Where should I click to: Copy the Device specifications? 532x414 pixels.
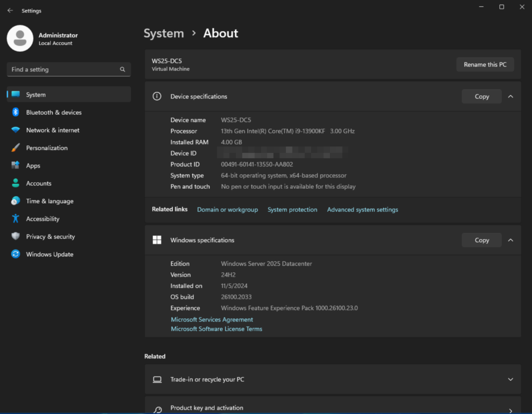pyautogui.click(x=482, y=96)
